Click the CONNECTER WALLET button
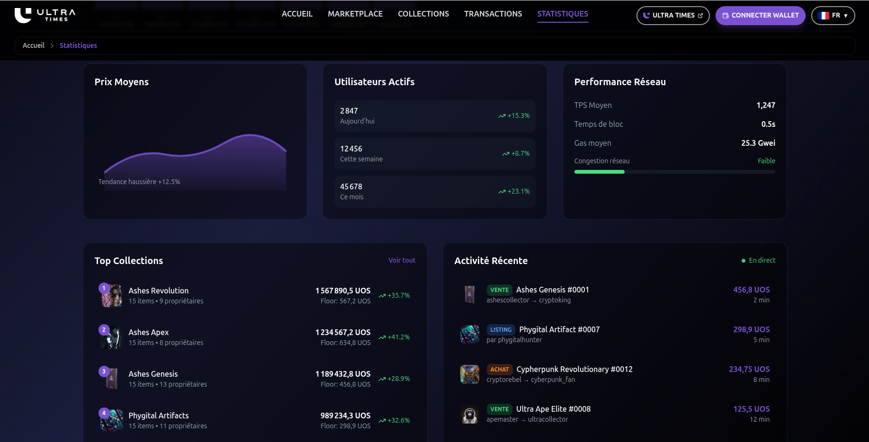The height and width of the screenshot is (442, 869). click(760, 16)
